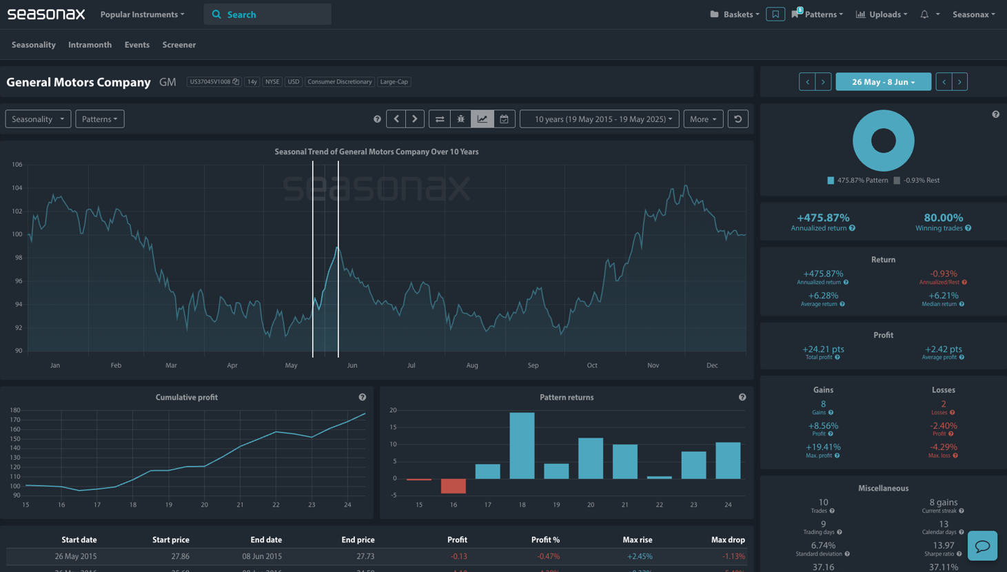Click the reset circular arrow button
1007x572 pixels.
point(738,119)
